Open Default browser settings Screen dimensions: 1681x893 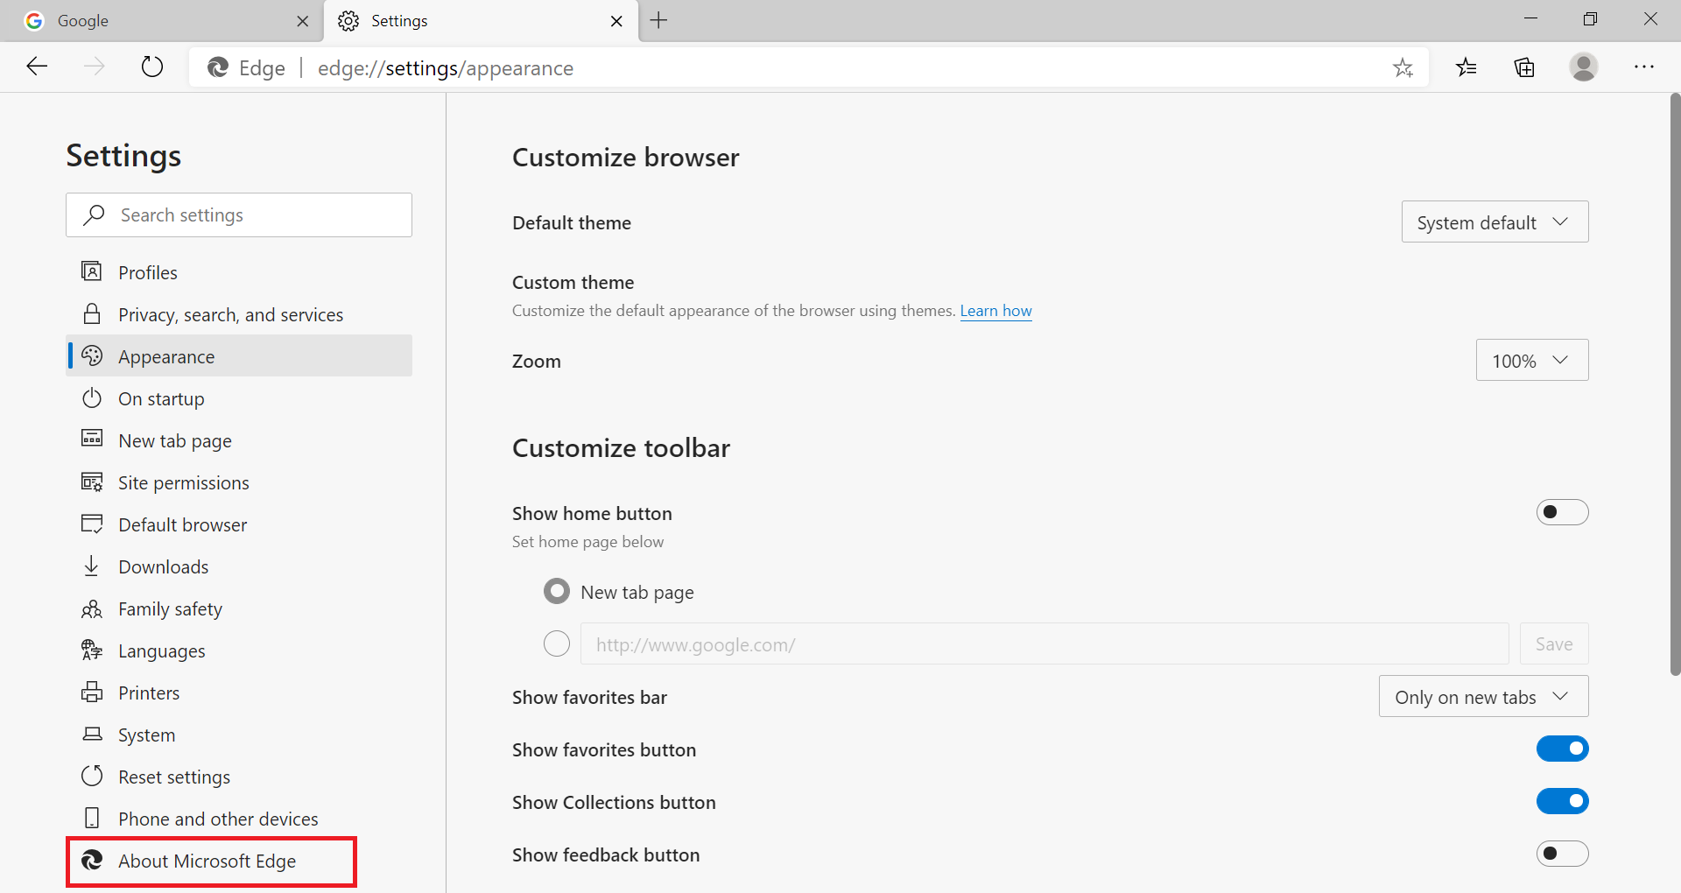click(239, 524)
